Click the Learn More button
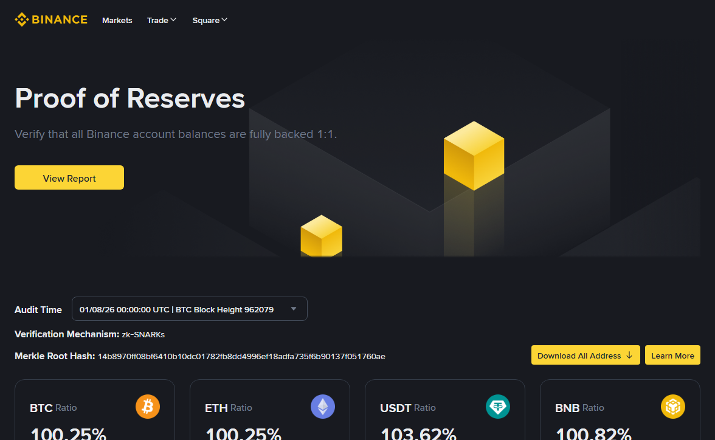This screenshot has height=440, width=715. [x=672, y=355]
